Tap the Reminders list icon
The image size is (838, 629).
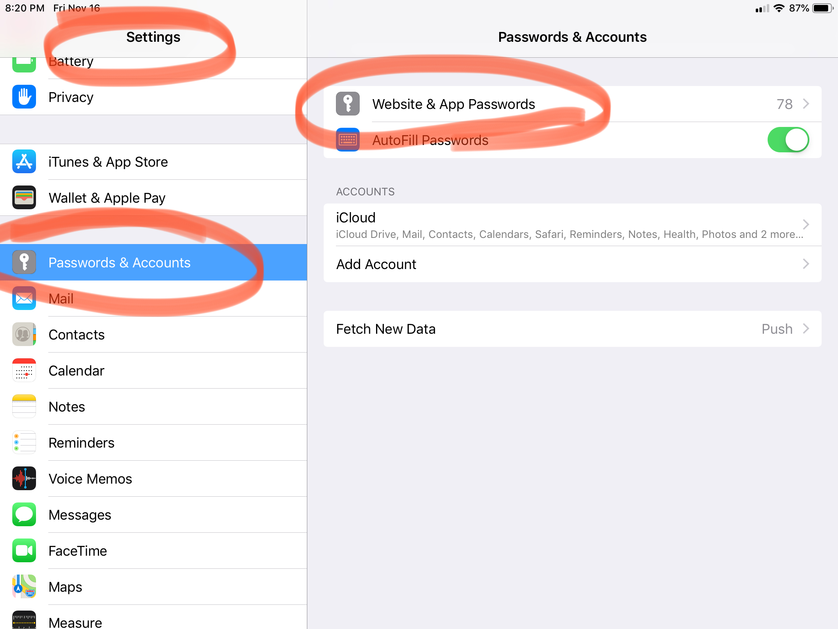[x=24, y=443]
